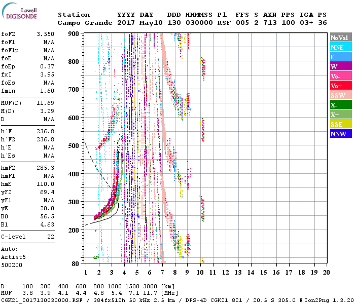Select the MUF(D) value 11.69
The image size is (355, 304).
point(45,103)
